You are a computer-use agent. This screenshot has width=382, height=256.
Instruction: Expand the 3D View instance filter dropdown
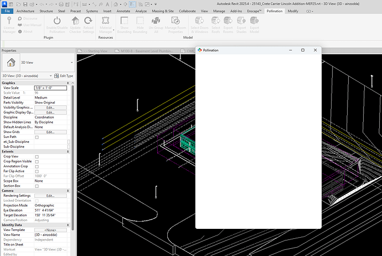coord(51,75)
